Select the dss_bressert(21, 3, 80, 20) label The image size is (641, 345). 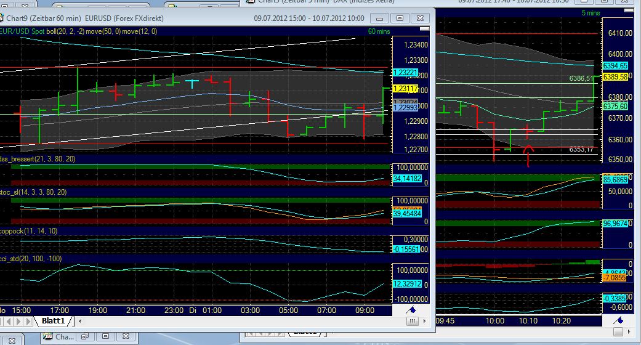[x=38, y=159]
